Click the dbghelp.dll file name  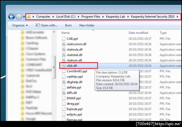point(74,82)
